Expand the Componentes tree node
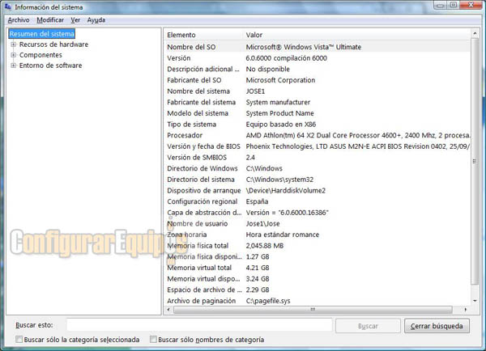 click(x=13, y=56)
